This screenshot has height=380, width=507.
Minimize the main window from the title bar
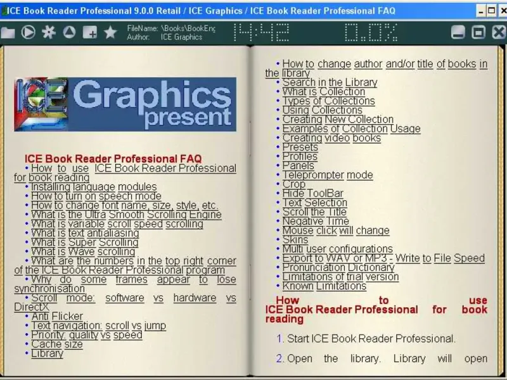point(481,11)
